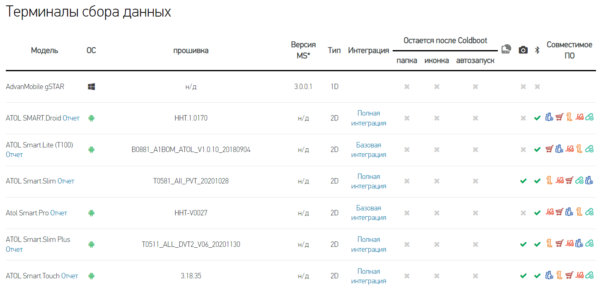Open blue bottle icon in ATOL Smart.Touch row
The width and height of the screenshot is (601, 292).
tap(550, 275)
